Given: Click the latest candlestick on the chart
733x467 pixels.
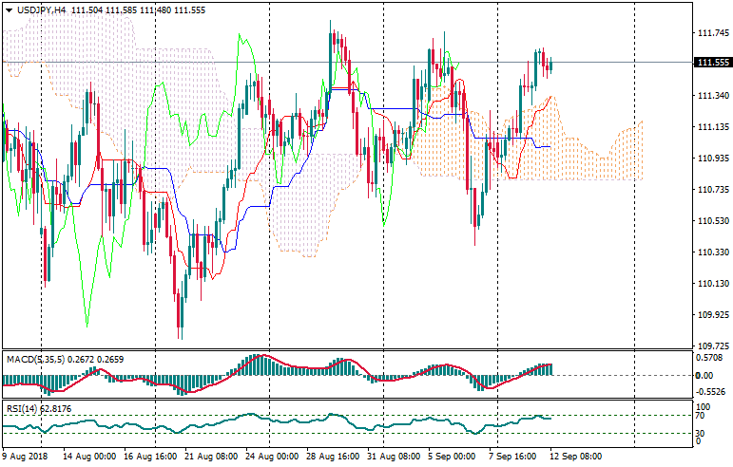Looking at the screenshot, I should [x=550, y=65].
